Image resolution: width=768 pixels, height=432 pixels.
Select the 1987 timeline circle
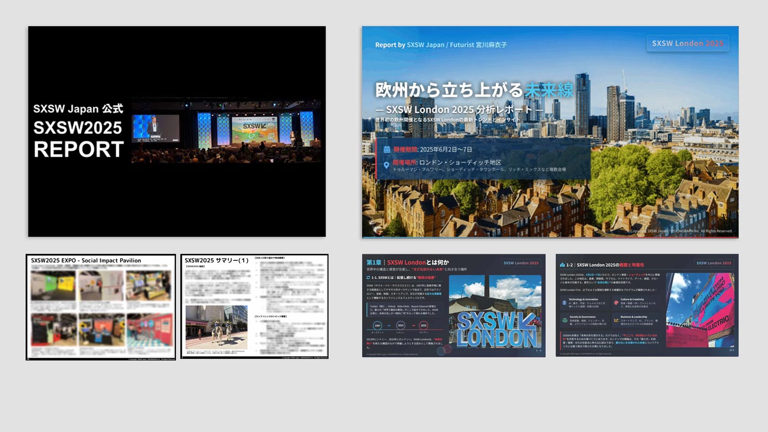pyautogui.click(x=377, y=325)
